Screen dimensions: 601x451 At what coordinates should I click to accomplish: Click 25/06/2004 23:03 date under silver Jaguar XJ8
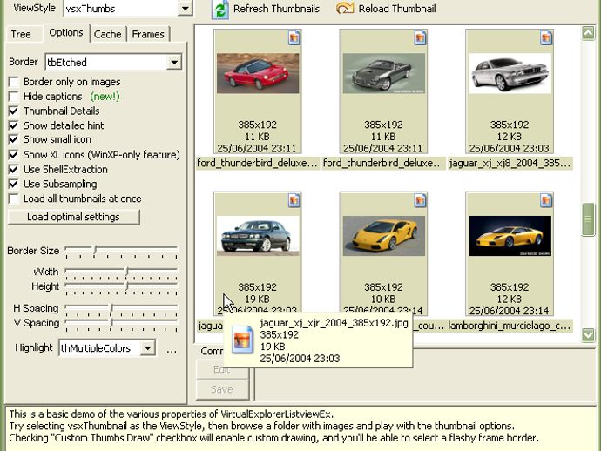pos(510,148)
